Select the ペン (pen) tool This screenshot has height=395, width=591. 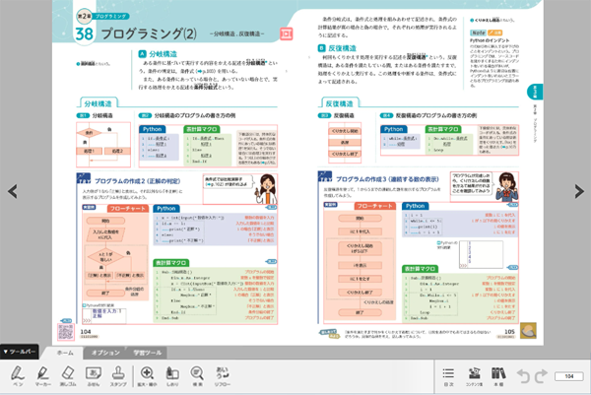(18, 375)
